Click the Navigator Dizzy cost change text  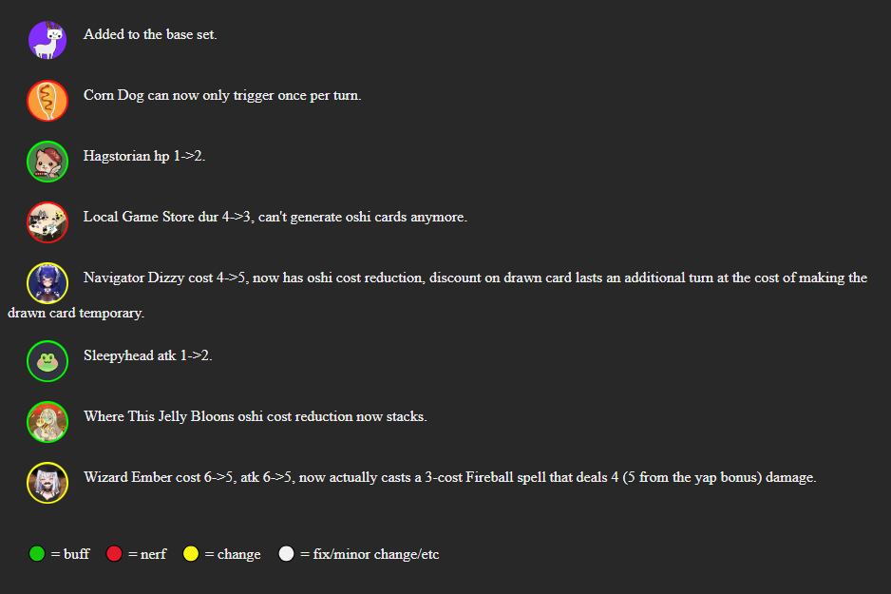pos(475,278)
